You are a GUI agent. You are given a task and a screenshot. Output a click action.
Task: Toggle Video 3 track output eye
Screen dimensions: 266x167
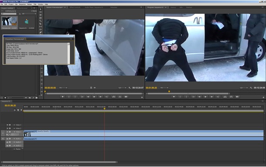tap(7, 125)
